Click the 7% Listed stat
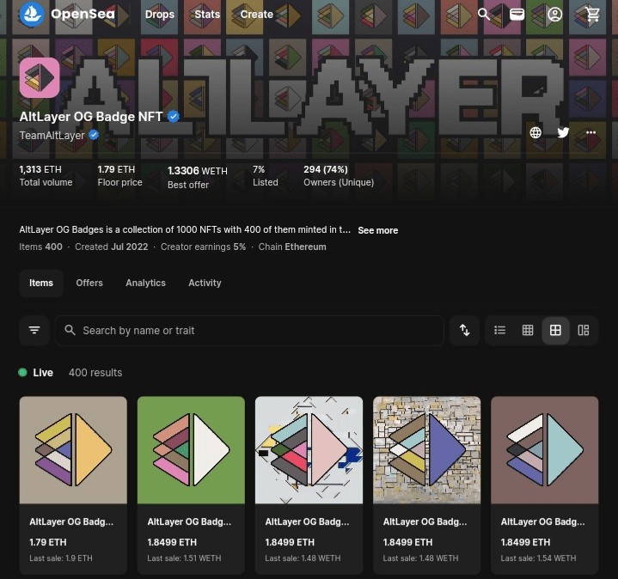Image resolution: width=618 pixels, height=579 pixels. click(266, 175)
